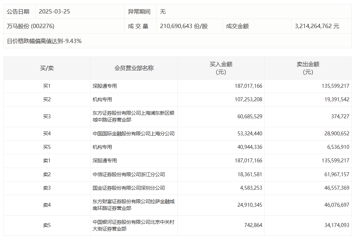Click the 卖5 row label
The width and height of the screenshot is (355, 238).
pyautogui.click(x=47, y=226)
